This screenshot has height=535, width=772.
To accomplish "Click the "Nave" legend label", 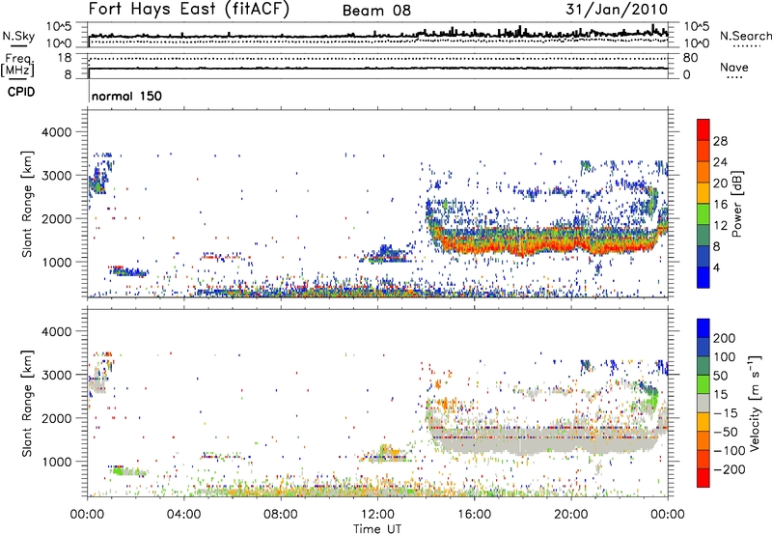I will coord(734,67).
